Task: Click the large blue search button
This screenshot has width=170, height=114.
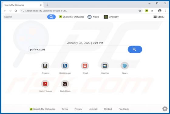Action: [x=135, y=49]
